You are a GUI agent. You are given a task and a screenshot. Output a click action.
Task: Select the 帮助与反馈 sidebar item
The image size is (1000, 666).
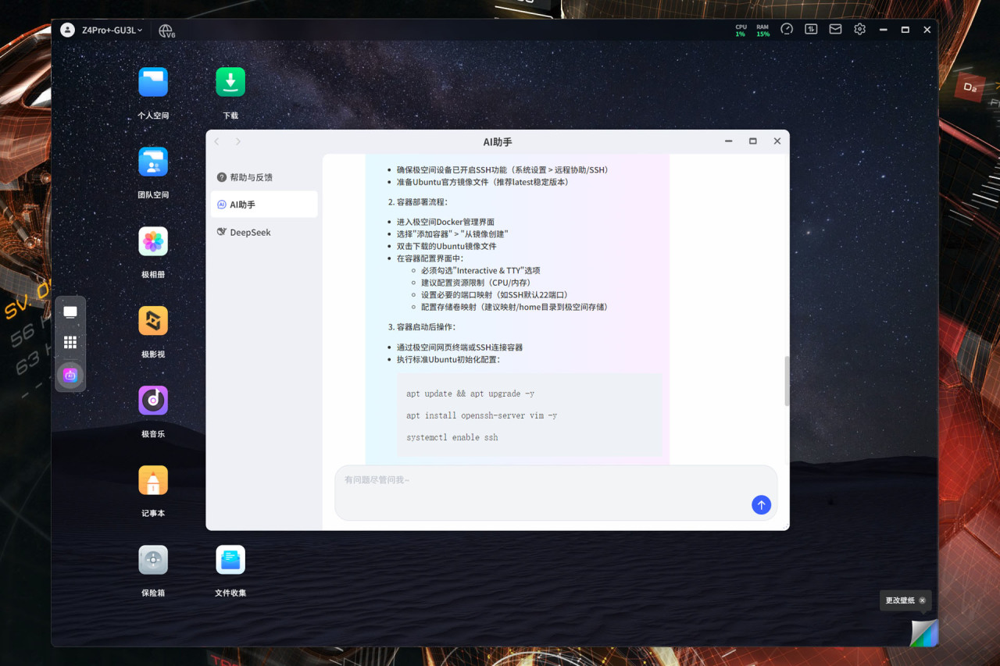click(x=264, y=177)
